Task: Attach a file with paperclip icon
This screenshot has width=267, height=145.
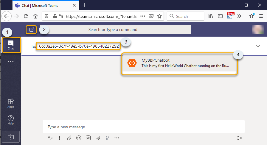Action: point(69,138)
